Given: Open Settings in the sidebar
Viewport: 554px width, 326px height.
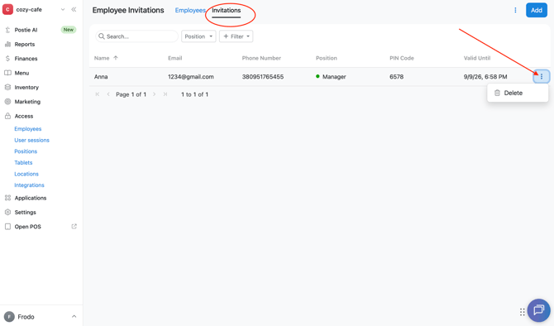Looking at the screenshot, I should pos(25,212).
